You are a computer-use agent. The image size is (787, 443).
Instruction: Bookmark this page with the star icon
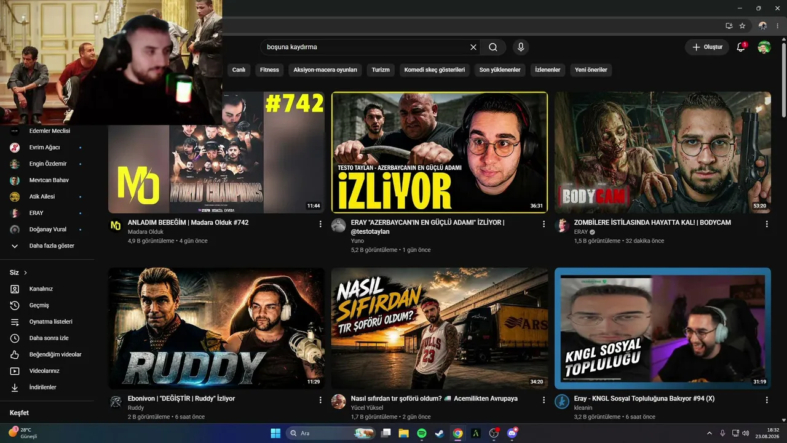(x=742, y=26)
